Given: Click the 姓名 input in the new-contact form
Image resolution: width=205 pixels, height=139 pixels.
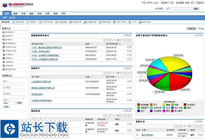Looking at the screenshot, I should tap(14, 84).
